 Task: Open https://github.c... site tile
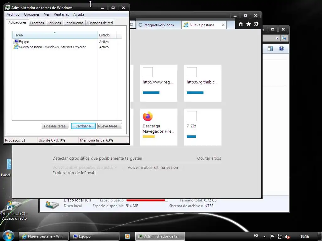(x=203, y=83)
